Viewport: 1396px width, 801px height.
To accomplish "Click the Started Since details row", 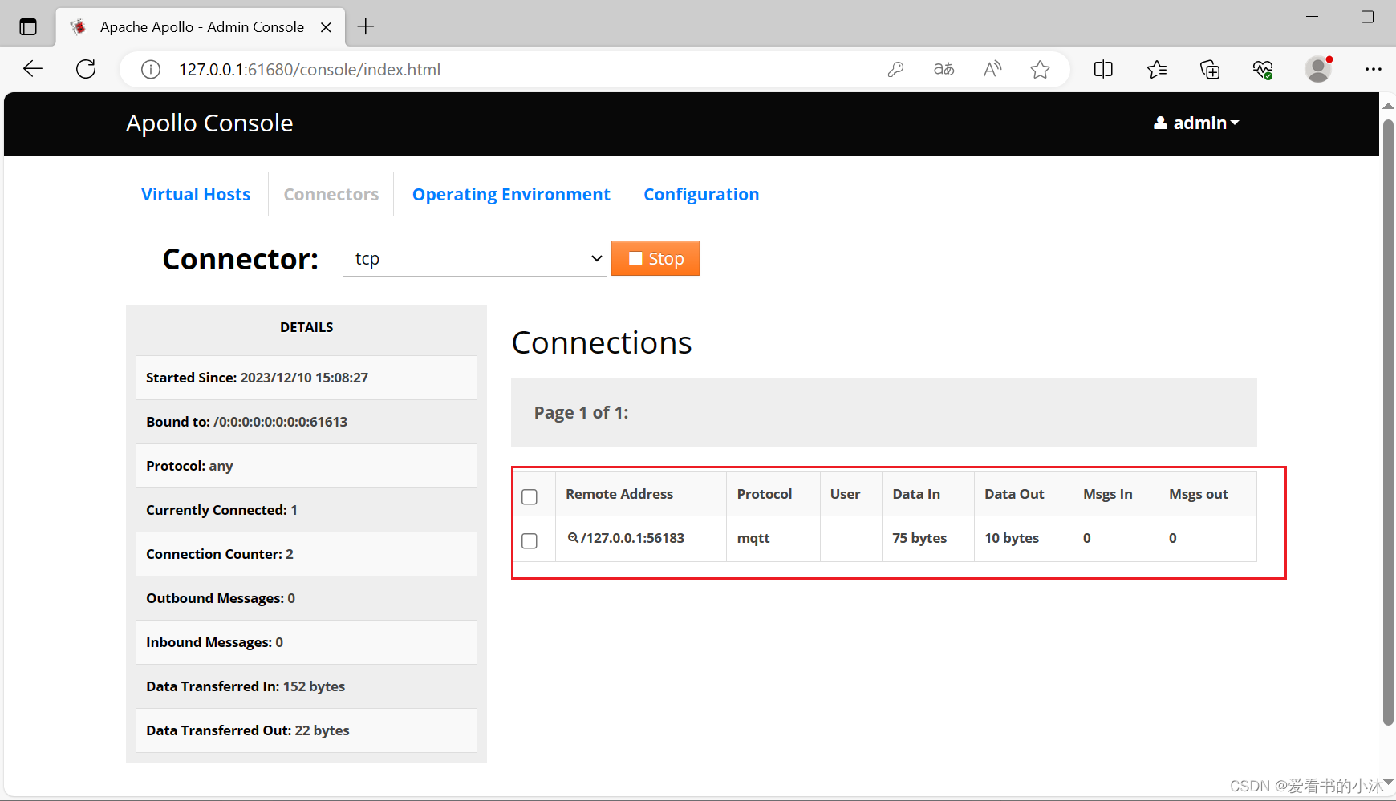I will click(306, 378).
